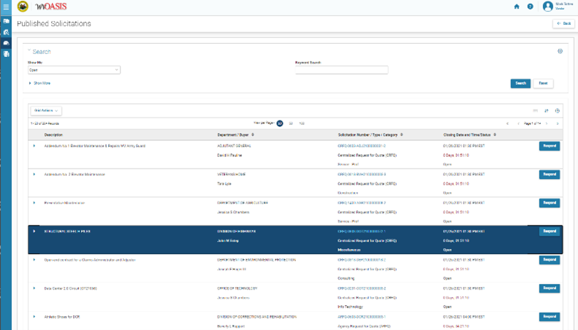
Task: Open the Show Me dropdown
Action: click(x=74, y=70)
